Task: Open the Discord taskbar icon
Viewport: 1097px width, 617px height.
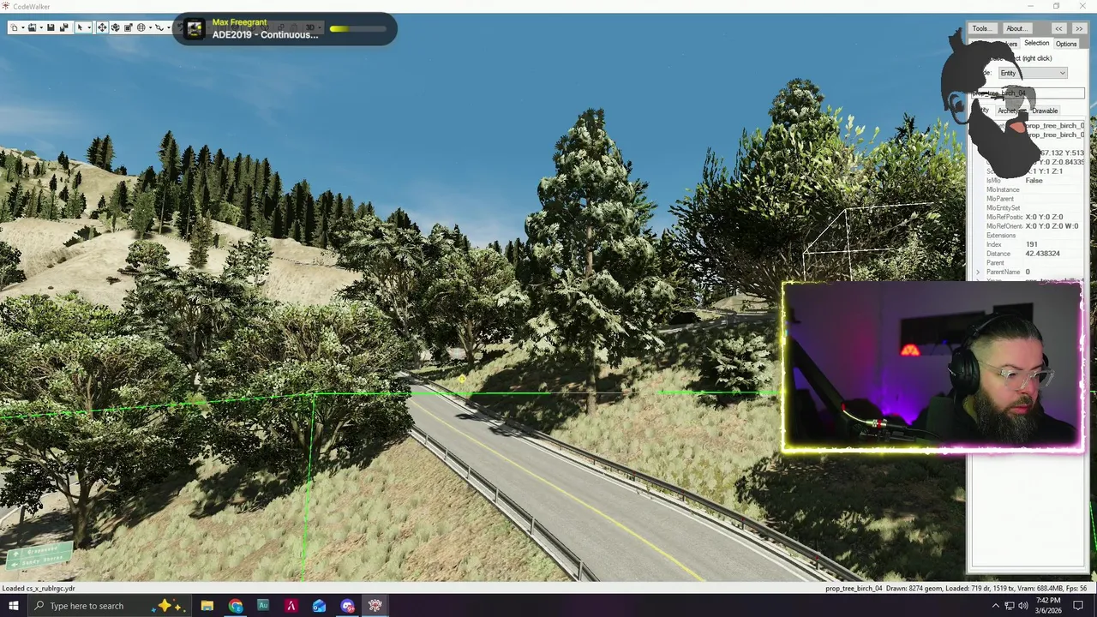Action: (347, 606)
